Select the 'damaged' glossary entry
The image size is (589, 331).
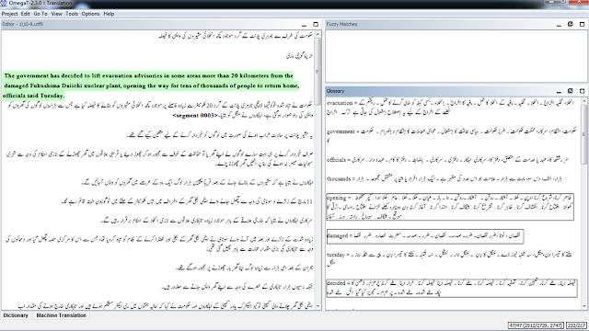[425, 236]
